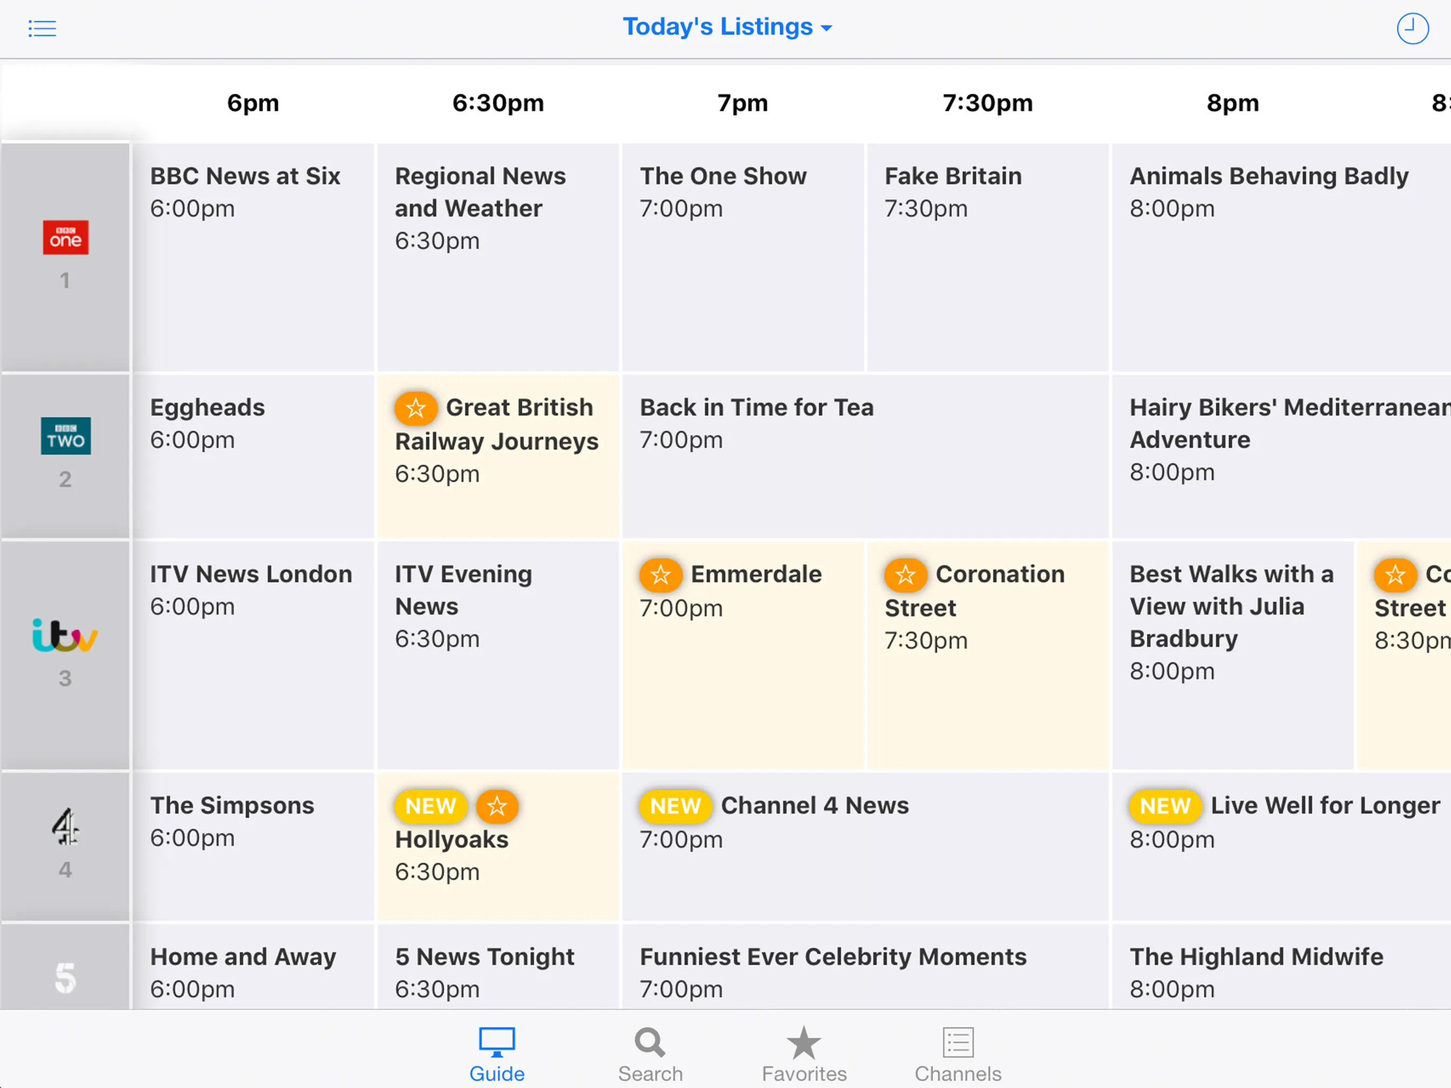Open The Simpsons listing
Image resolution: width=1451 pixels, height=1088 pixels.
(x=254, y=846)
